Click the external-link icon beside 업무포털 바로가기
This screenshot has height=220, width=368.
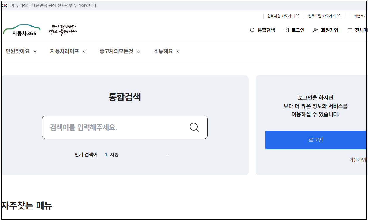coord(338,16)
